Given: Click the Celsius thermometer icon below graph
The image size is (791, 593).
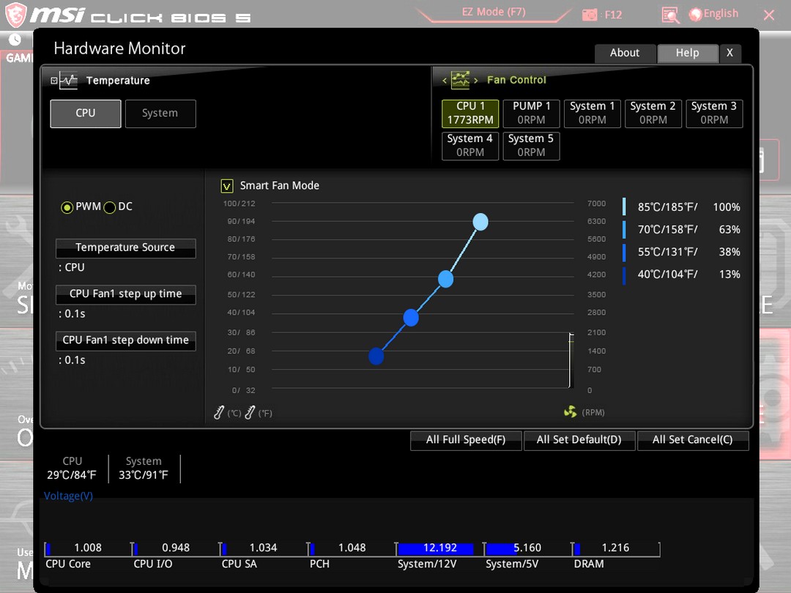Looking at the screenshot, I should 219,413.
